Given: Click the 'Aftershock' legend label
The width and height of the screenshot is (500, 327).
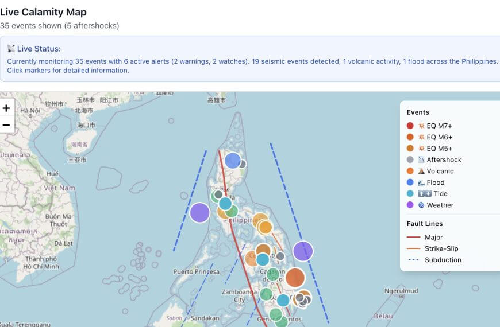Looking at the screenshot, I should tap(444, 160).
